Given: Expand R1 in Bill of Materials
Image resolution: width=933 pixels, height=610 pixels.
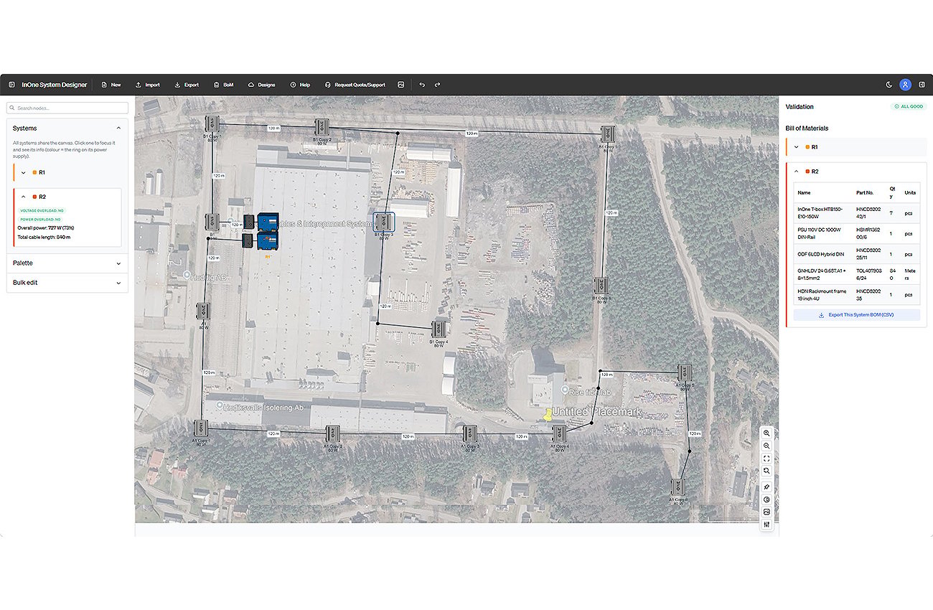Looking at the screenshot, I should pyautogui.click(x=796, y=147).
